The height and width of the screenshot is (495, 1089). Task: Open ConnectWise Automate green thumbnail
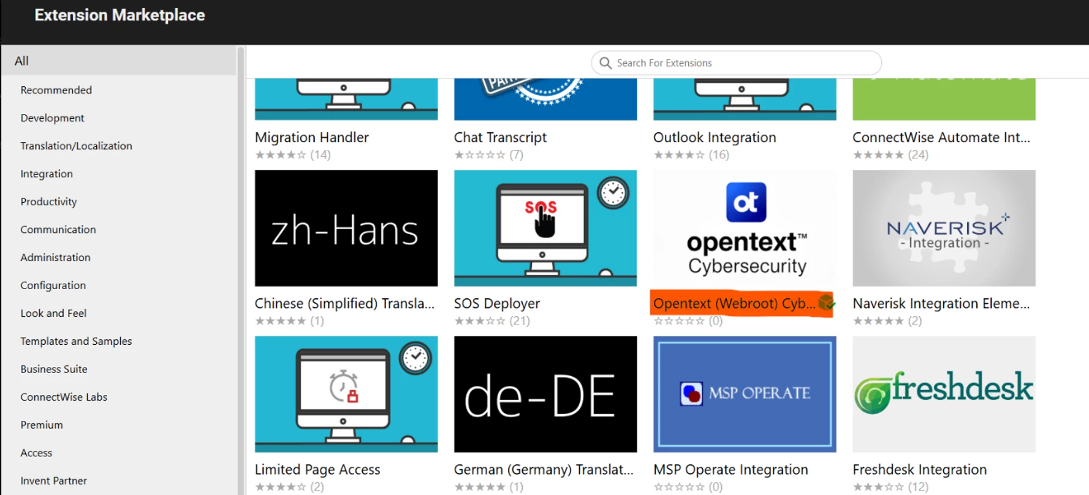(944, 99)
